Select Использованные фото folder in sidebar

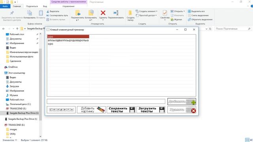tap(21, 57)
